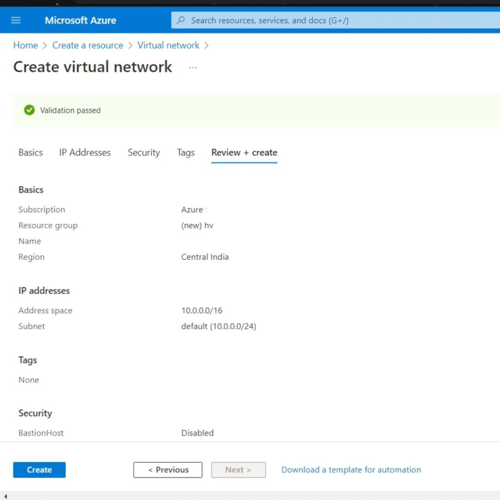Click the Create virtual network page title
Viewport: 500px width, 500px height.
[92, 67]
